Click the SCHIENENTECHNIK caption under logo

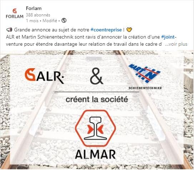tap(145, 88)
